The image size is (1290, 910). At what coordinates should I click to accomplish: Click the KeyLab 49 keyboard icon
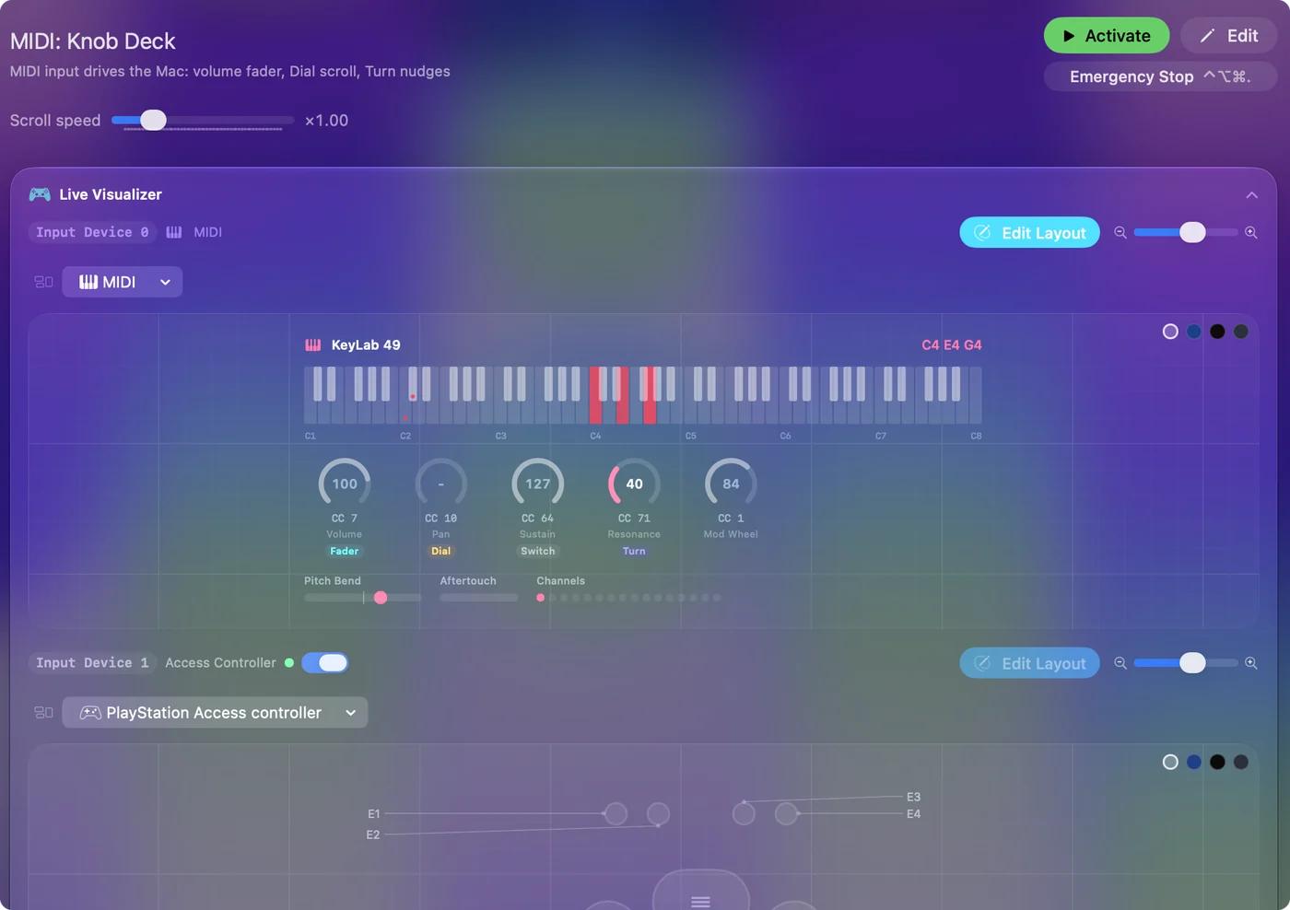pos(313,345)
